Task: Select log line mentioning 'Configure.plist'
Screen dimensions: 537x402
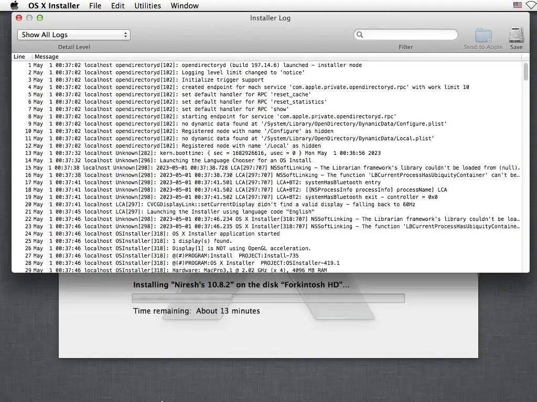Action: pyautogui.click(x=266, y=124)
